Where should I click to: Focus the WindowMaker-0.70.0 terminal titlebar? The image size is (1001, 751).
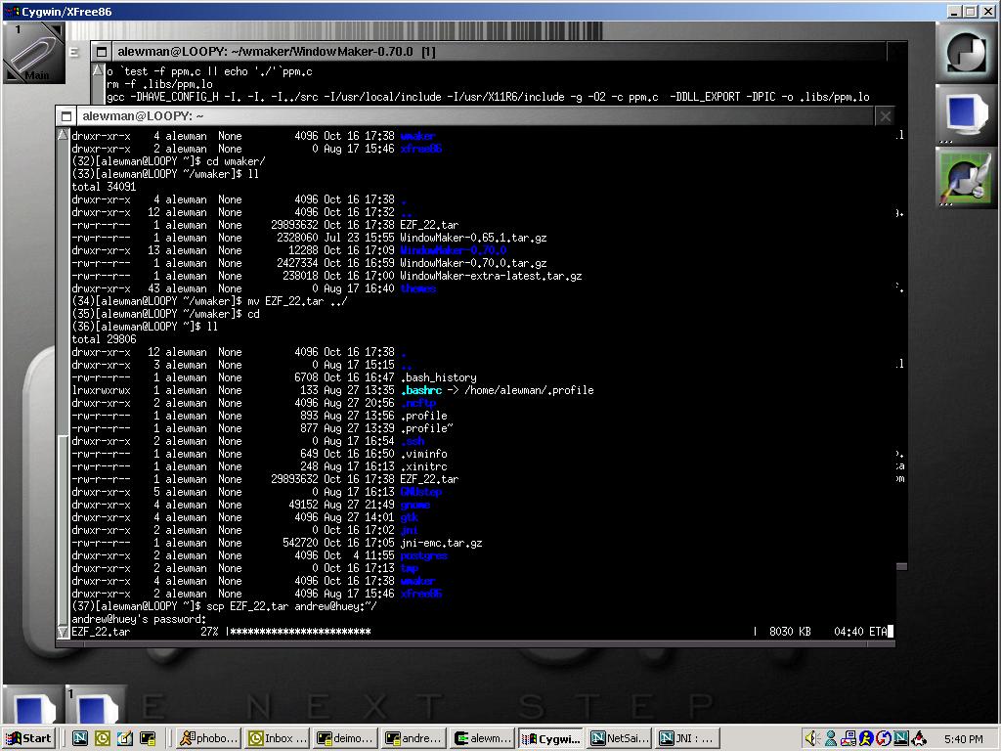pos(489,51)
